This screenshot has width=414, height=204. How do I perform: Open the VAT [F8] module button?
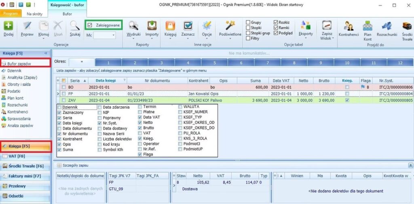pos(25,156)
